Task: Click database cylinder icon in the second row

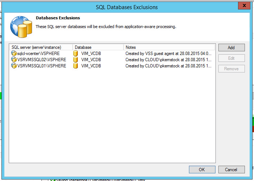Action: pos(76,59)
